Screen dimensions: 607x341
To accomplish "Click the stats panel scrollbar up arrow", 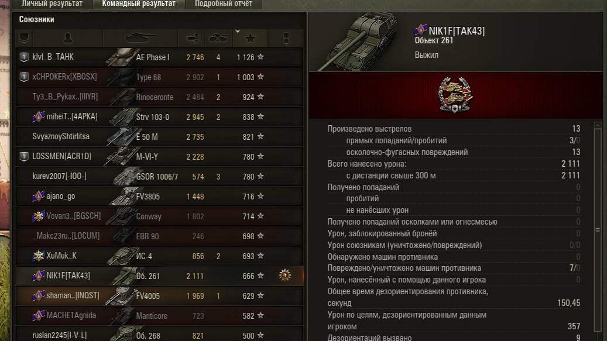I will pyautogui.click(x=598, y=125).
